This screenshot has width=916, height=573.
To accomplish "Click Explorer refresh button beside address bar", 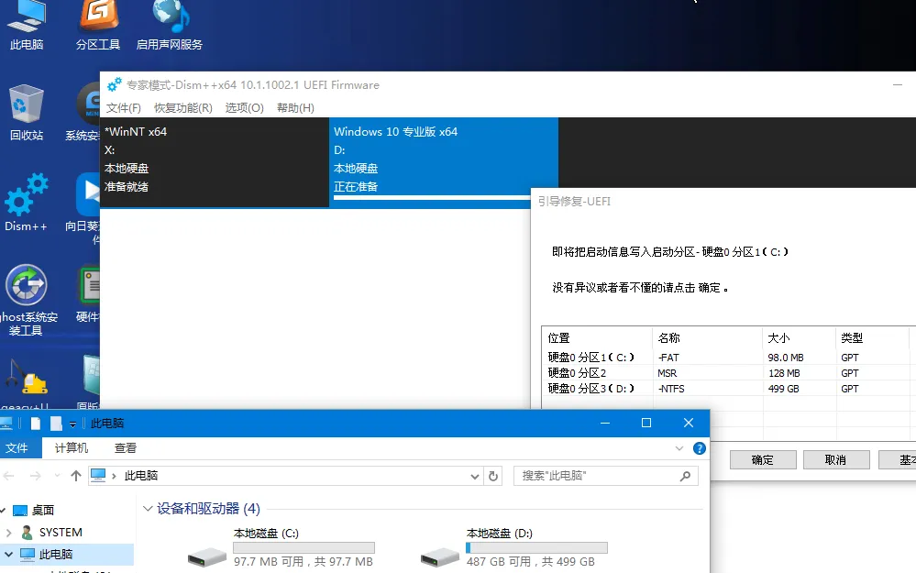I will (x=493, y=476).
